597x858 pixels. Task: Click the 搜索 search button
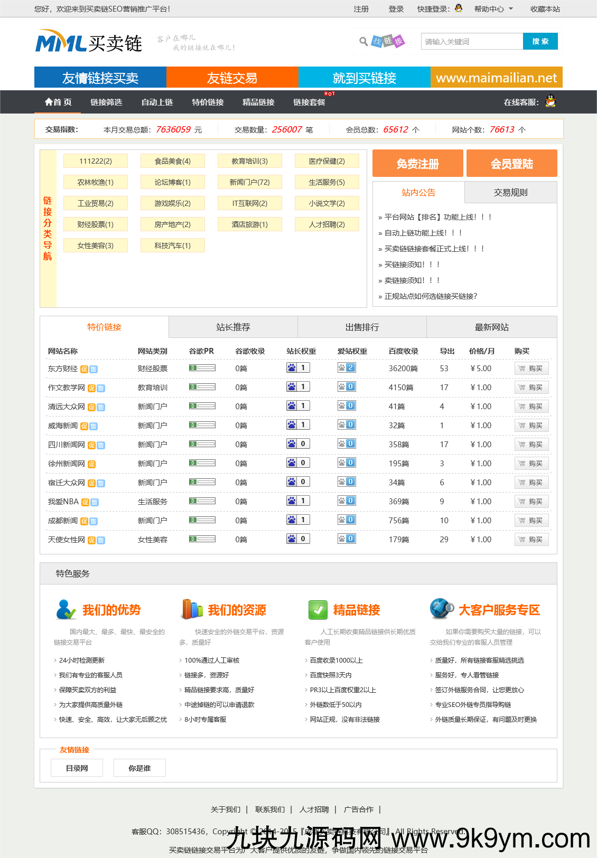tap(540, 41)
